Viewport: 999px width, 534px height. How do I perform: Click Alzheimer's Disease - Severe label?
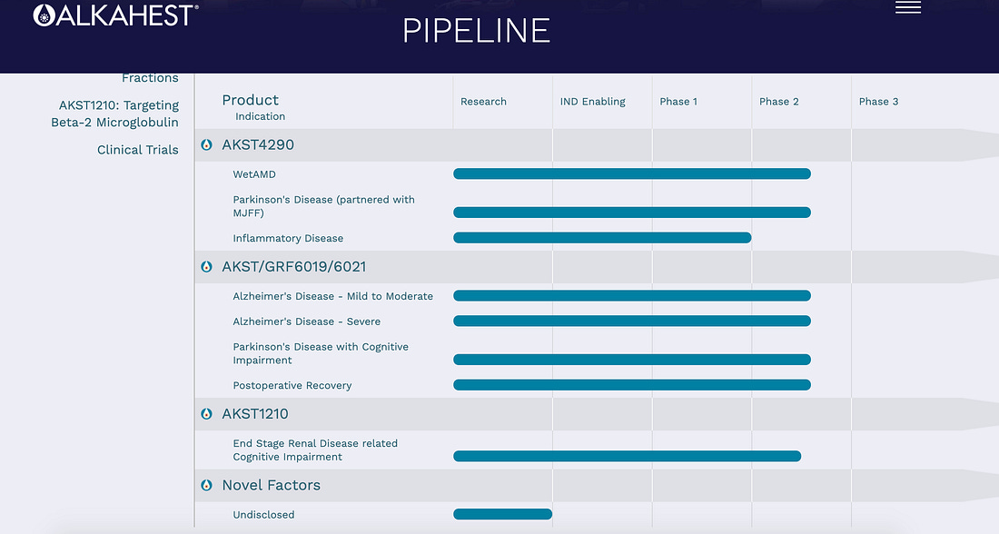[306, 321]
